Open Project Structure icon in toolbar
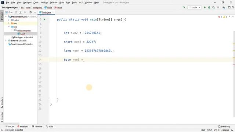This screenshot has width=235, height=132. 224,7
